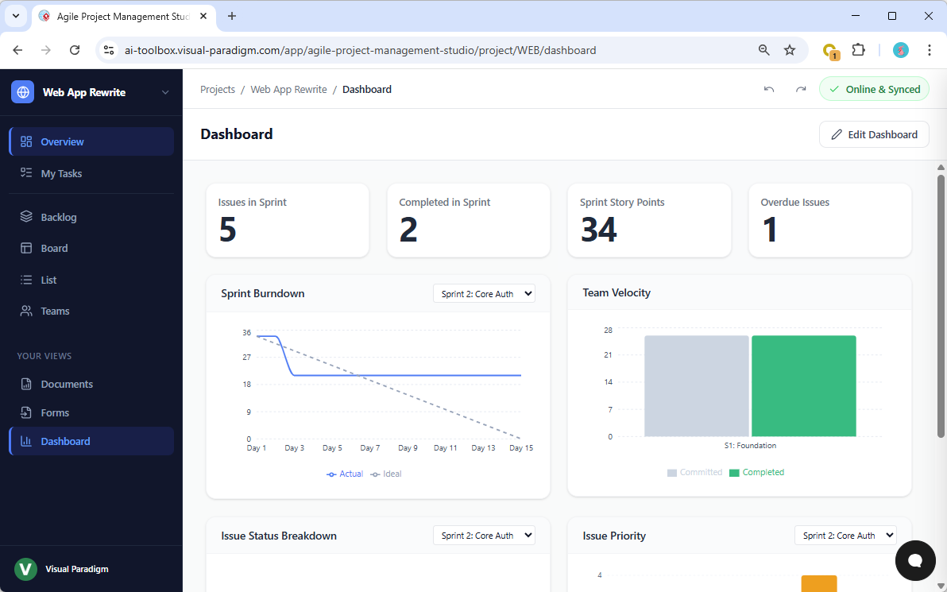The image size is (947, 592).
Task: Click the Online & Synced status pill
Action: (874, 89)
